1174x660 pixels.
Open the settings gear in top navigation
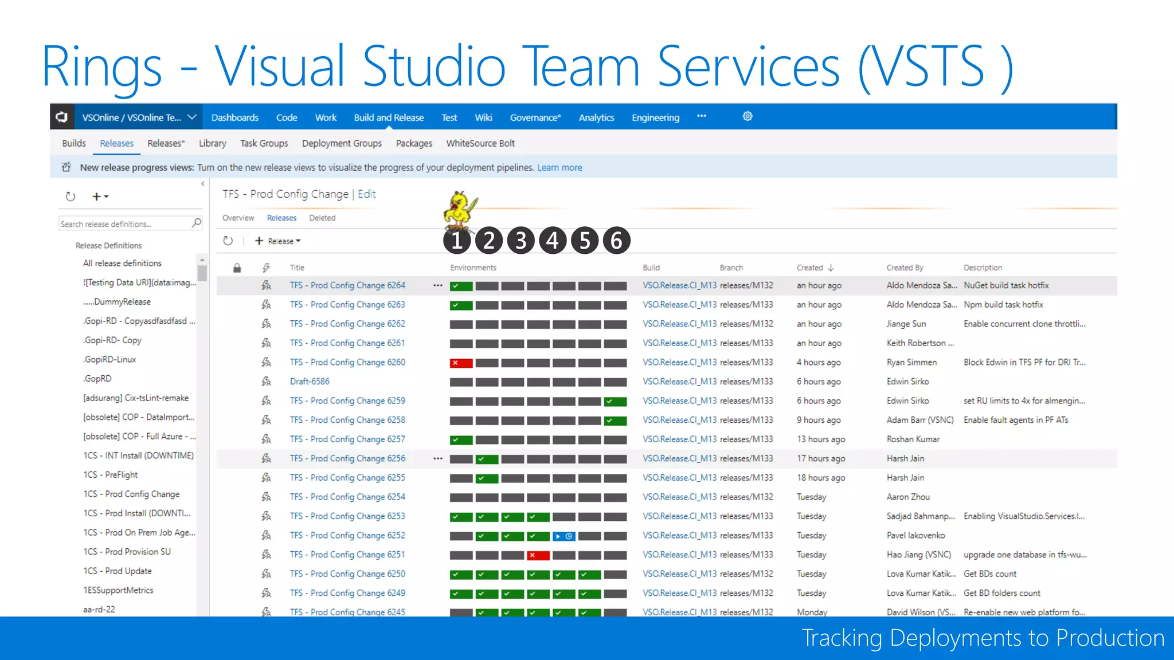point(748,116)
